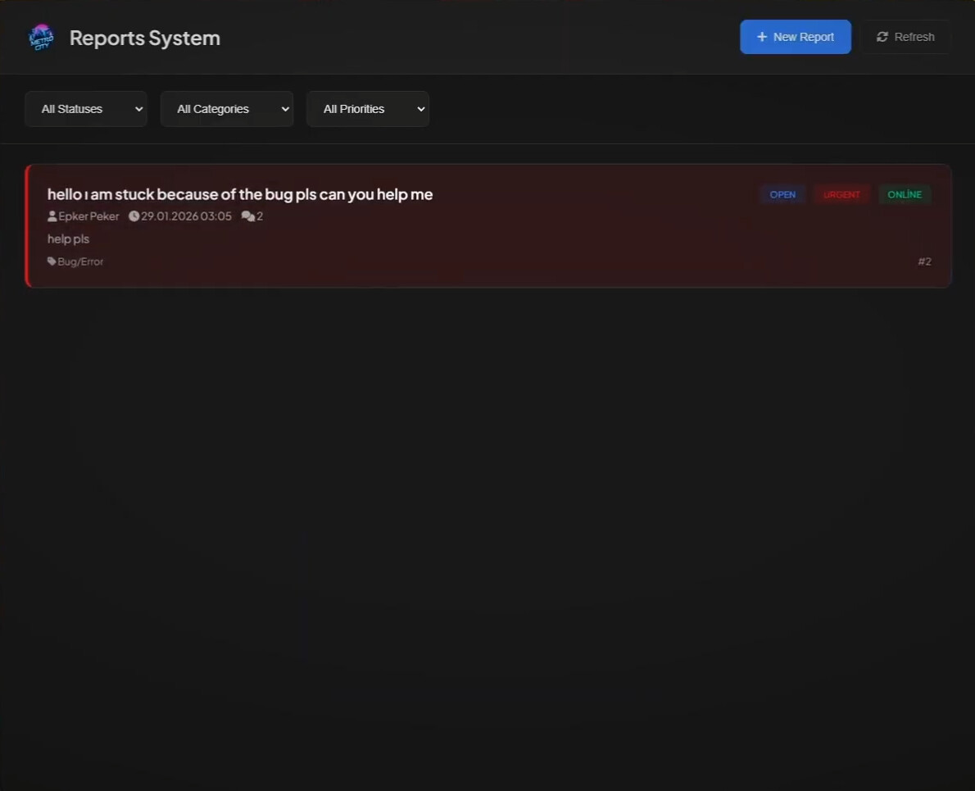Click the ONLINE status badge
The width and height of the screenshot is (975, 791).
point(904,194)
